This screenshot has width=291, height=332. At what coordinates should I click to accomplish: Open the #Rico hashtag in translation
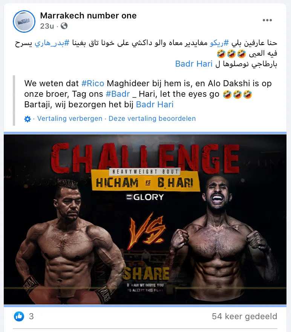coord(93,84)
